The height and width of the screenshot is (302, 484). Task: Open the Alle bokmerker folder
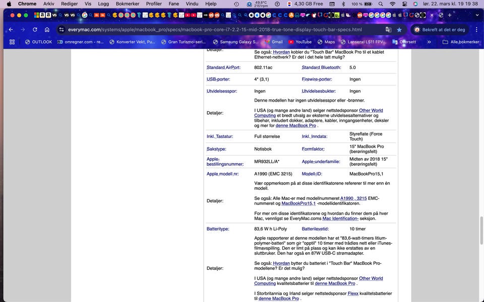pos(460,42)
